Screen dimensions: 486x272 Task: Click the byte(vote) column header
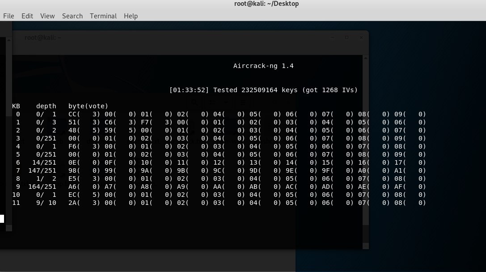click(x=89, y=106)
